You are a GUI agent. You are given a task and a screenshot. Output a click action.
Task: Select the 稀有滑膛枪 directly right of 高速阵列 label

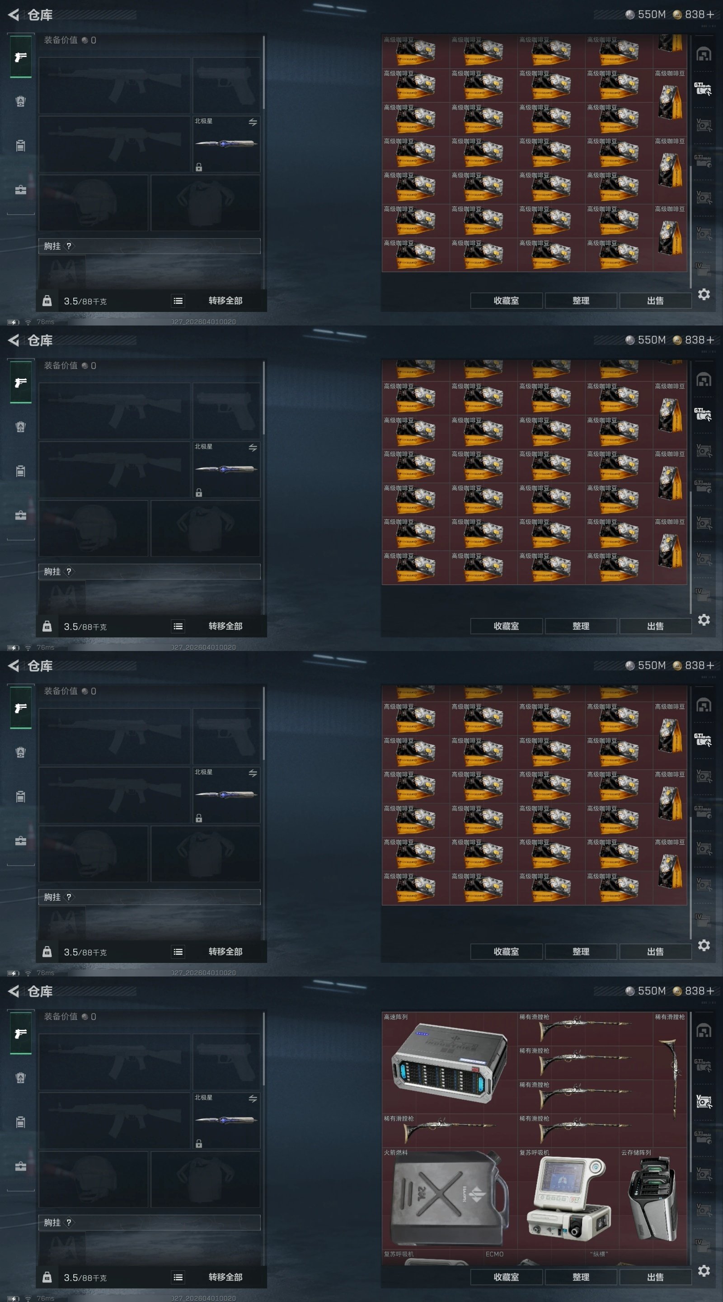[585, 1028]
